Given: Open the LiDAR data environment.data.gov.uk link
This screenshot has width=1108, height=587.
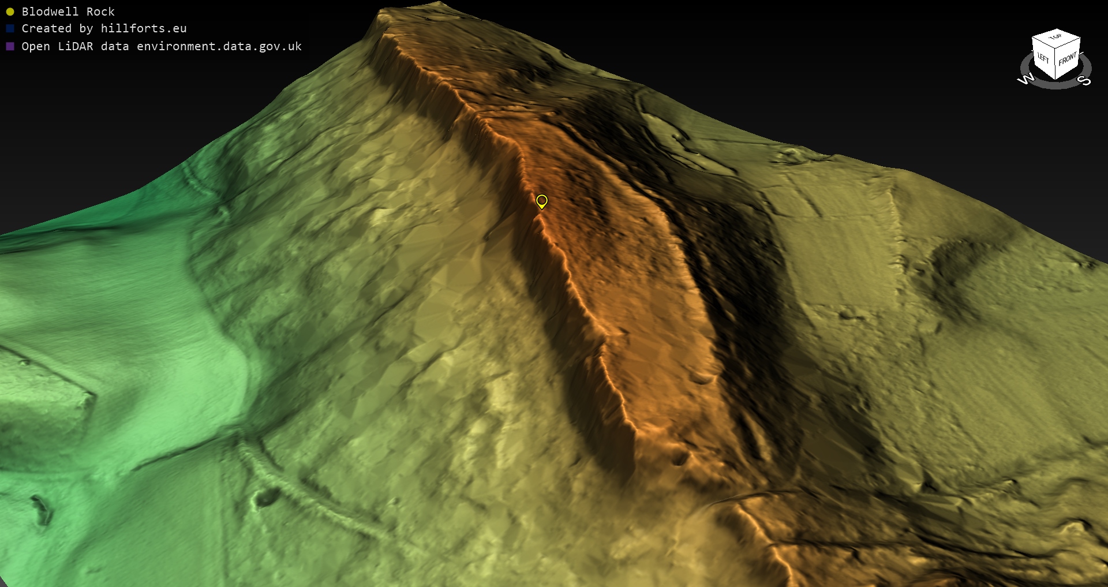Looking at the screenshot, I should (162, 46).
